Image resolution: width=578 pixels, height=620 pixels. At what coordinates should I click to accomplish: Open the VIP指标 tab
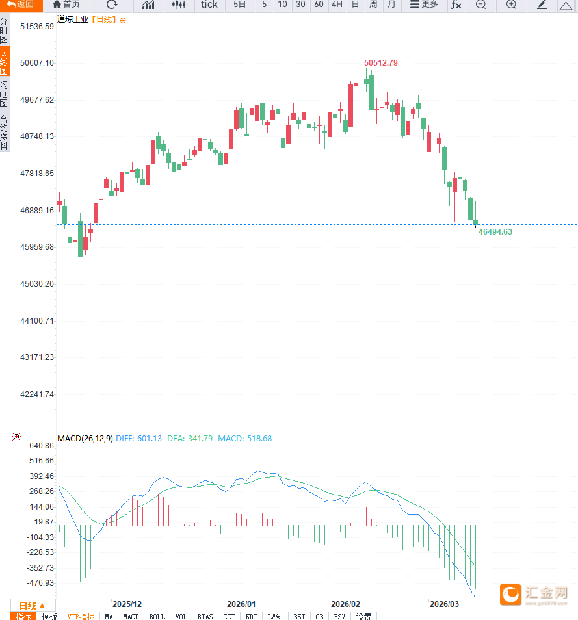tap(81, 616)
